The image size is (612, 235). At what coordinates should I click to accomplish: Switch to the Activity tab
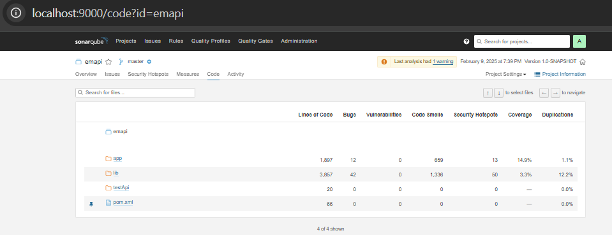click(235, 74)
